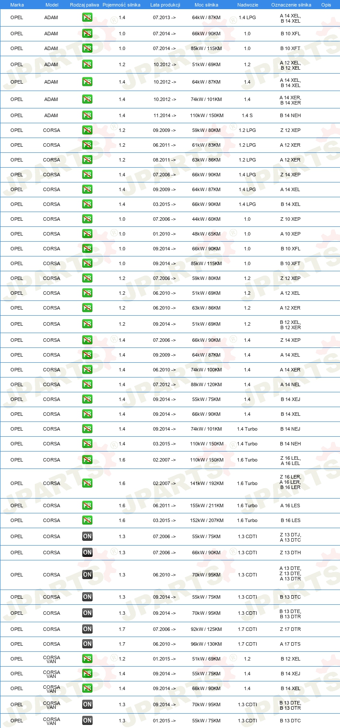Select petrol icon in ADAM 51kW / 69KM row
The width and height of the screenshot is (340, 728).
[x=87, y=64]
